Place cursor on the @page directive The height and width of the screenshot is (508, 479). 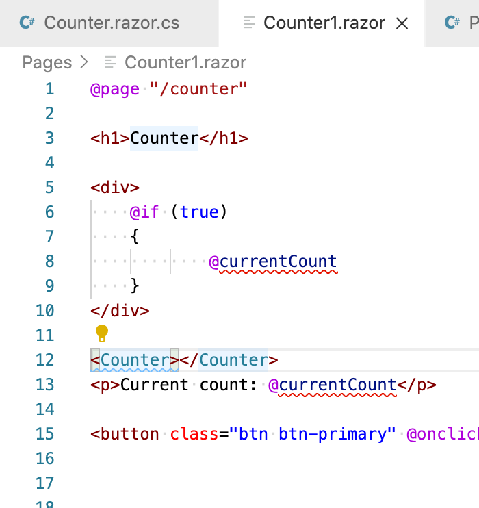[115, 90]
